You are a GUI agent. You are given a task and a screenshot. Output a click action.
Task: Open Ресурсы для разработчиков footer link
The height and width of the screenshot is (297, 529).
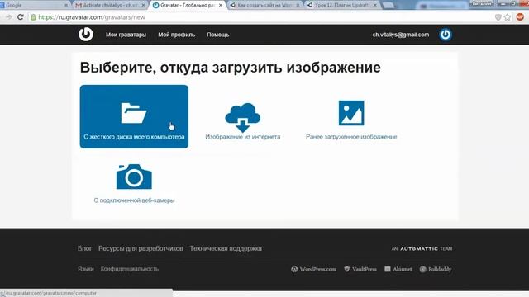point(141,248)
